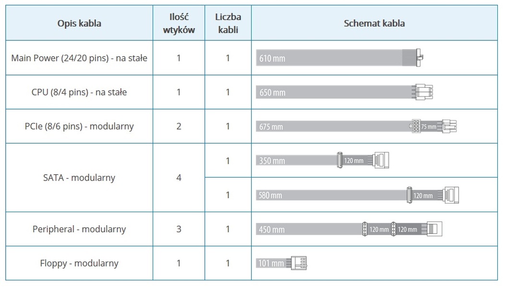Click the CPU 8/4 pin connector icon
This screenshot has height=288, width=506.
424,92
